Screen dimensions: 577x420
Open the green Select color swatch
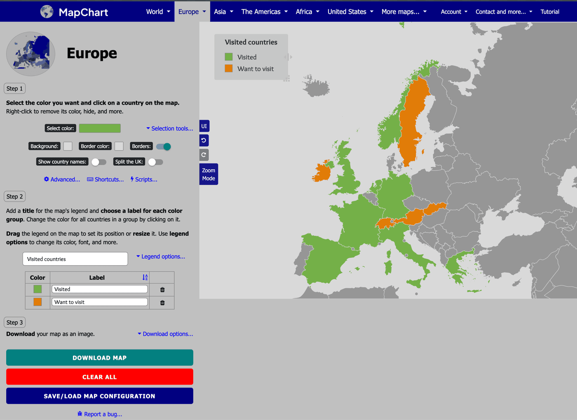click(x=100, y=128)
